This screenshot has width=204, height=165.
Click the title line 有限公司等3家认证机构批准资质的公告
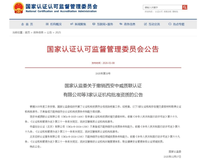(103, 95)
